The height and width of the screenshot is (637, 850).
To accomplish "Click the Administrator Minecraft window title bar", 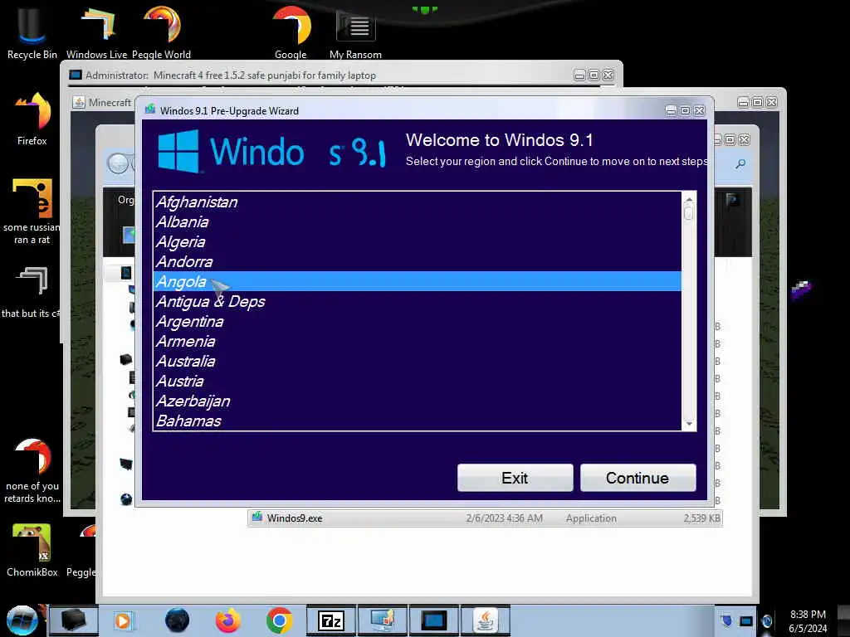I will coord(341,75).
